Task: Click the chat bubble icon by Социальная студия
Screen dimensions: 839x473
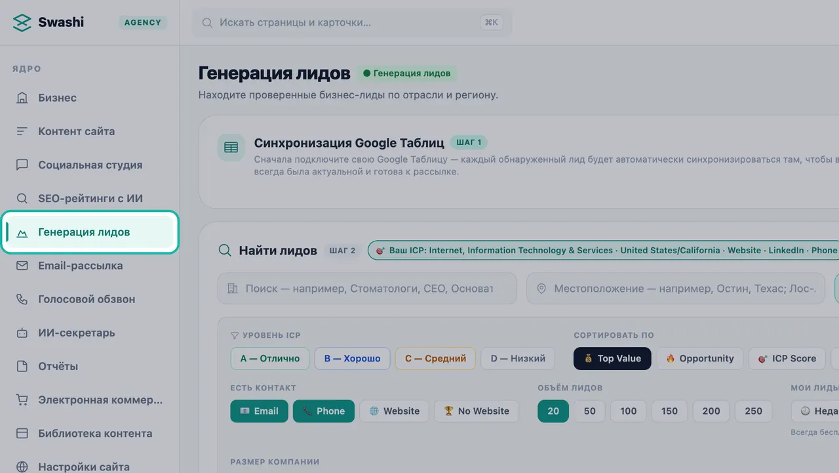Action: [x=22, y=165]
